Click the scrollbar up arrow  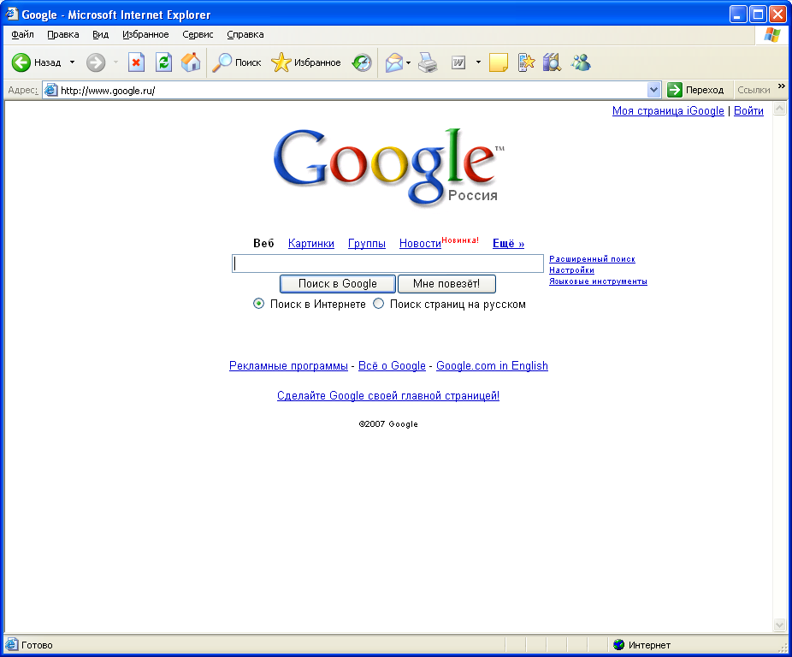[779, 108]
